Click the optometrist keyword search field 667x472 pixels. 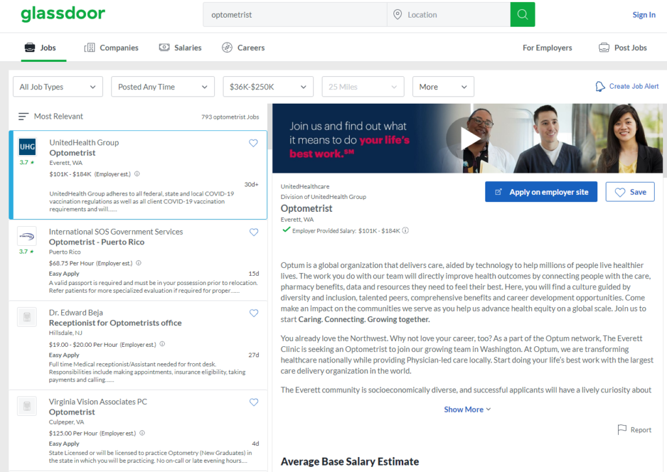coord(295,14)
